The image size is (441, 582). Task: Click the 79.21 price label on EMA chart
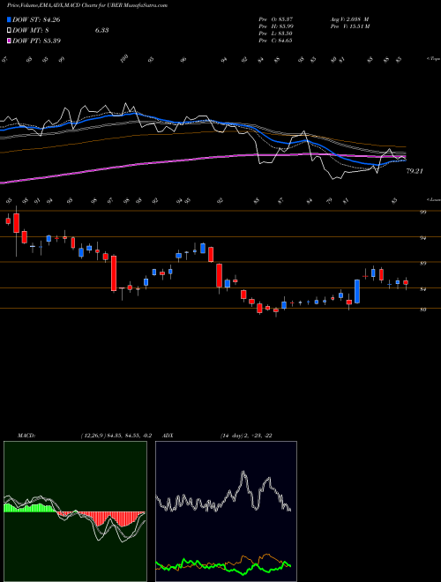[415, 171]
